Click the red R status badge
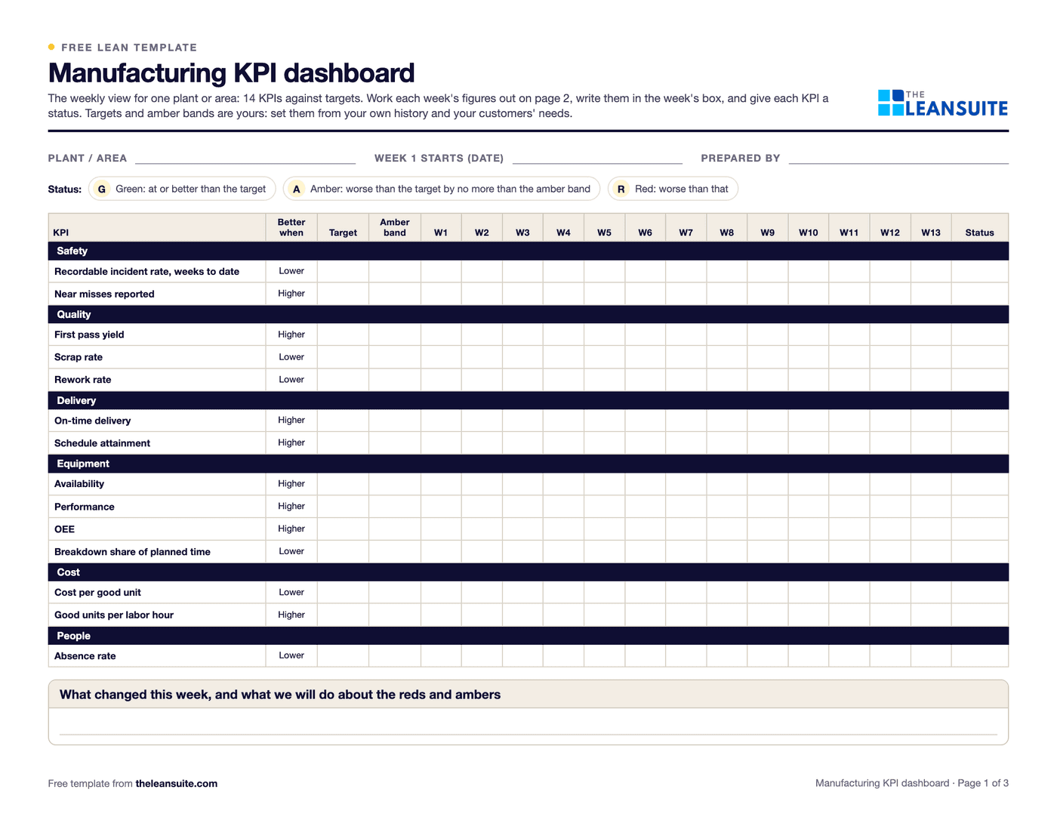The image size is (1057, 817). pyautogui.click(x=621, y=189)
